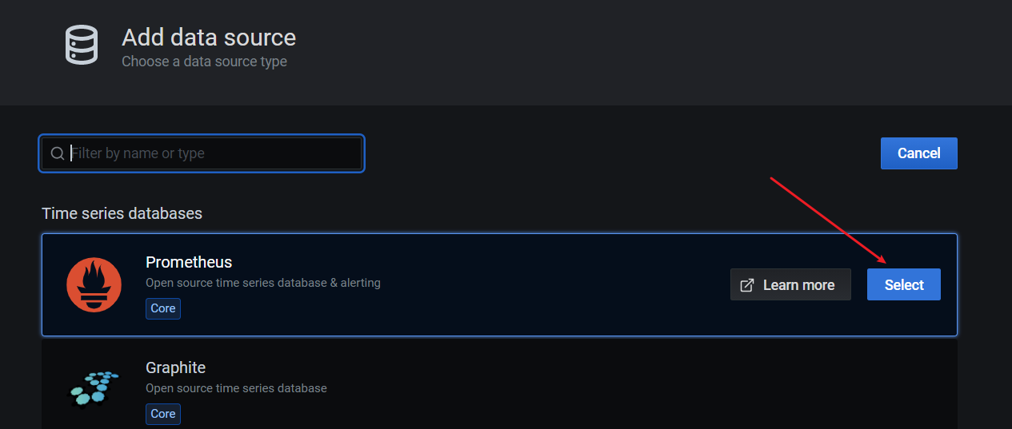The height and width of the screenshot is (429, 1012).
Task: Focus the Filter by name or type field
Action: click(202, 153)
